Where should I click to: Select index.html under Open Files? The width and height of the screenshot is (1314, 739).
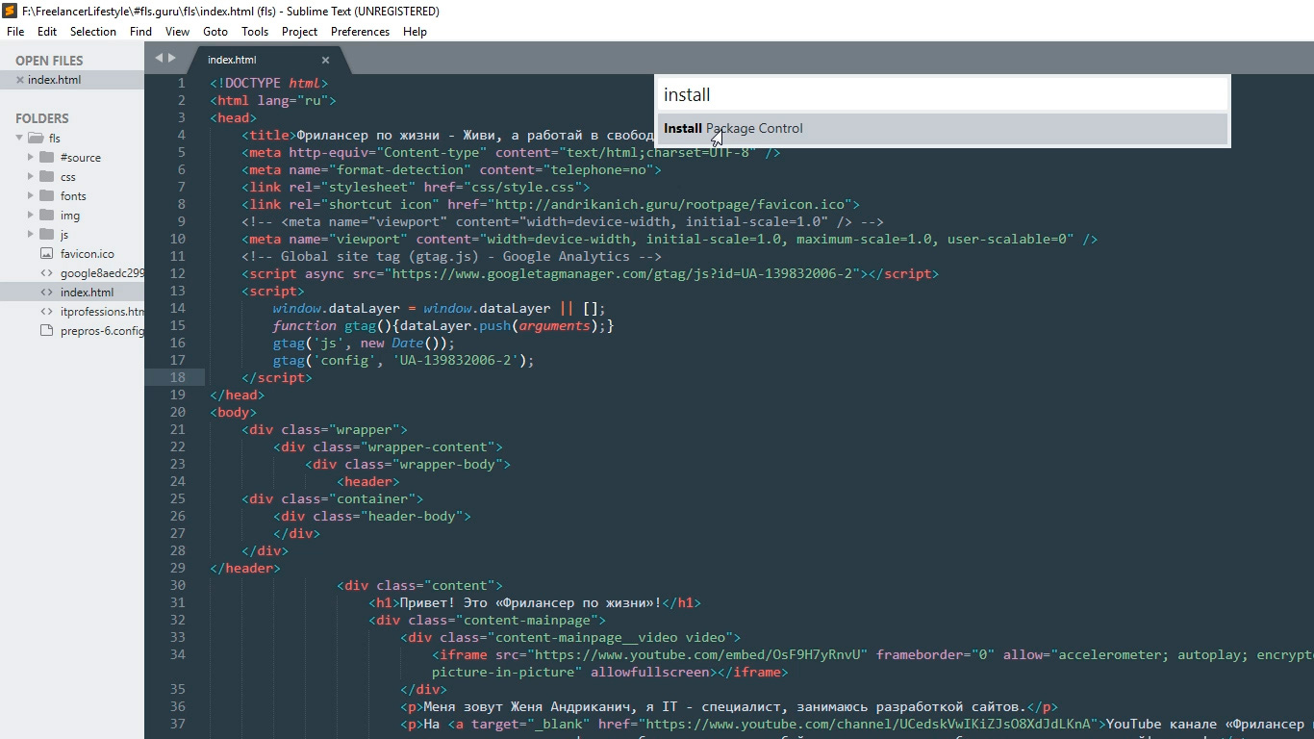click(55, 80)
